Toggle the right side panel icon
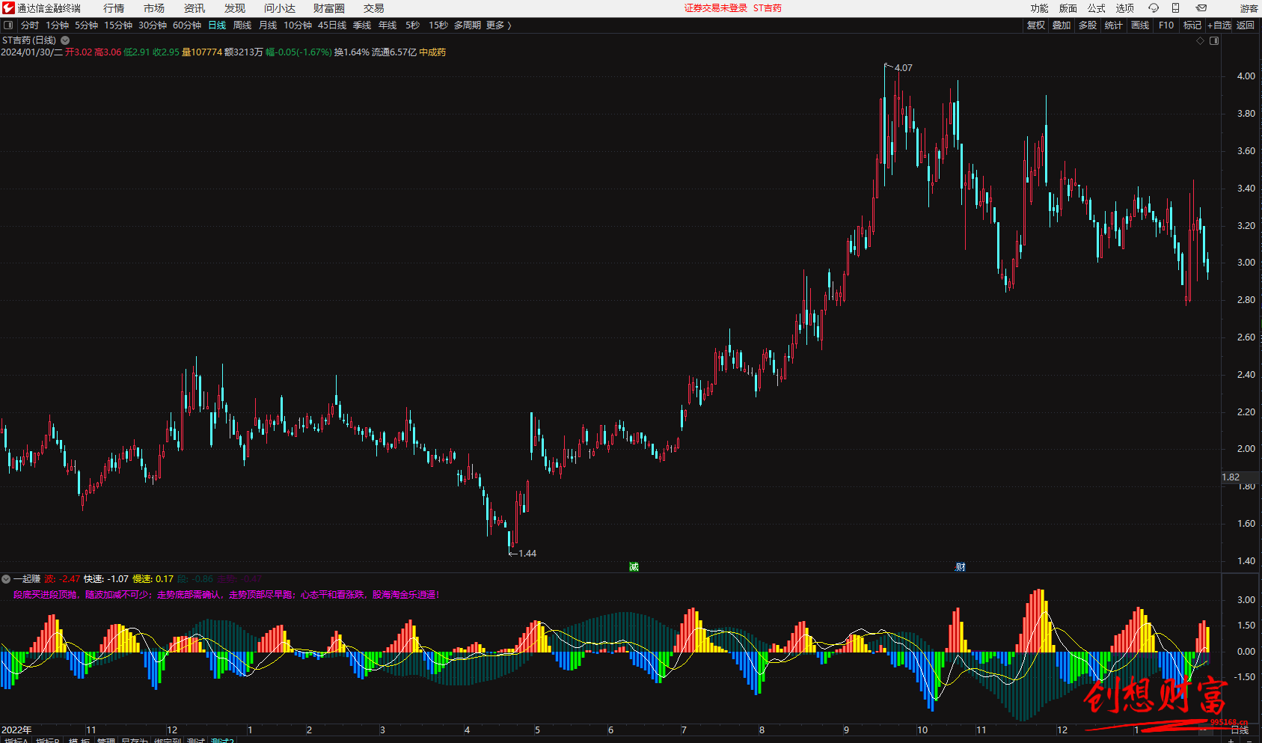 pos(1214,41)
